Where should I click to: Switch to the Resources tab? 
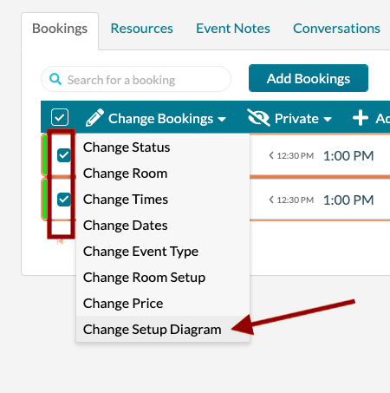142,29
